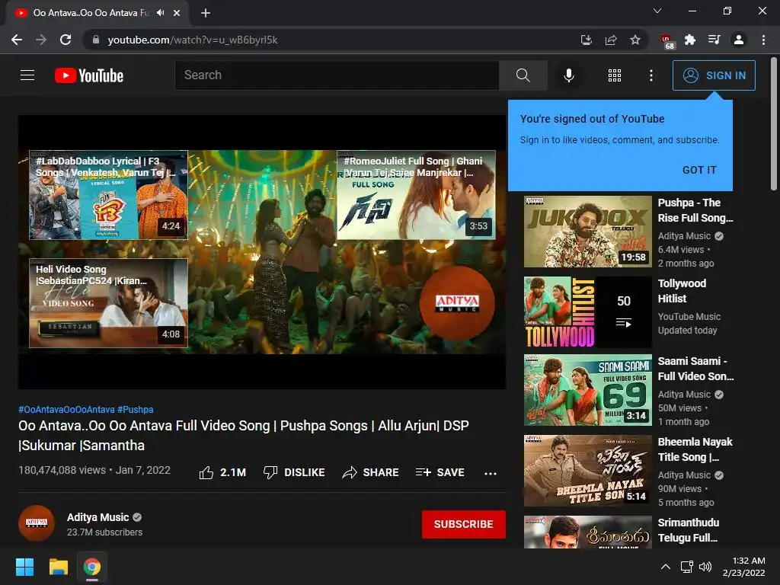Open the YouTube apps grid icon
The height and width of the screenshot is (585, 780).
(615, 75)
